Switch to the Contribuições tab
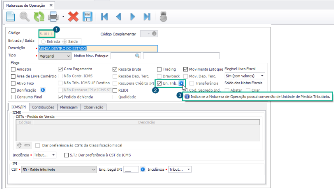Viewport: 335px width, 189px height. point(43,107)
